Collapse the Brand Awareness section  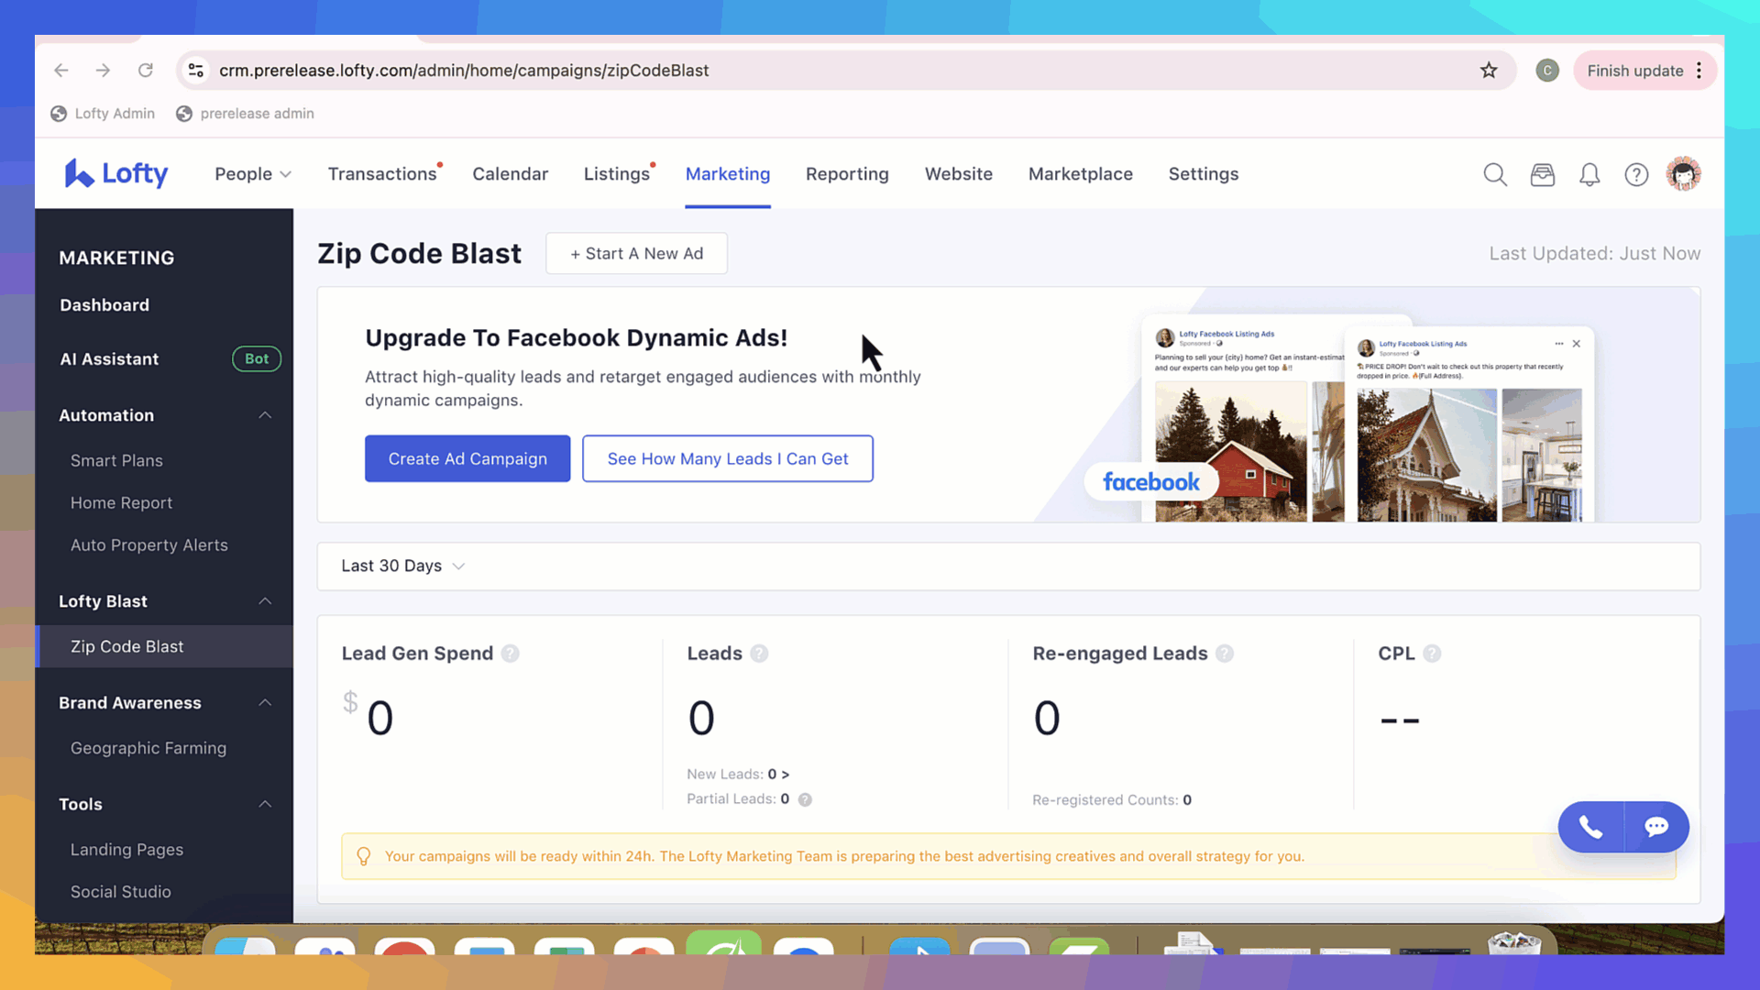pyautogui.click(x=265, y=703)
